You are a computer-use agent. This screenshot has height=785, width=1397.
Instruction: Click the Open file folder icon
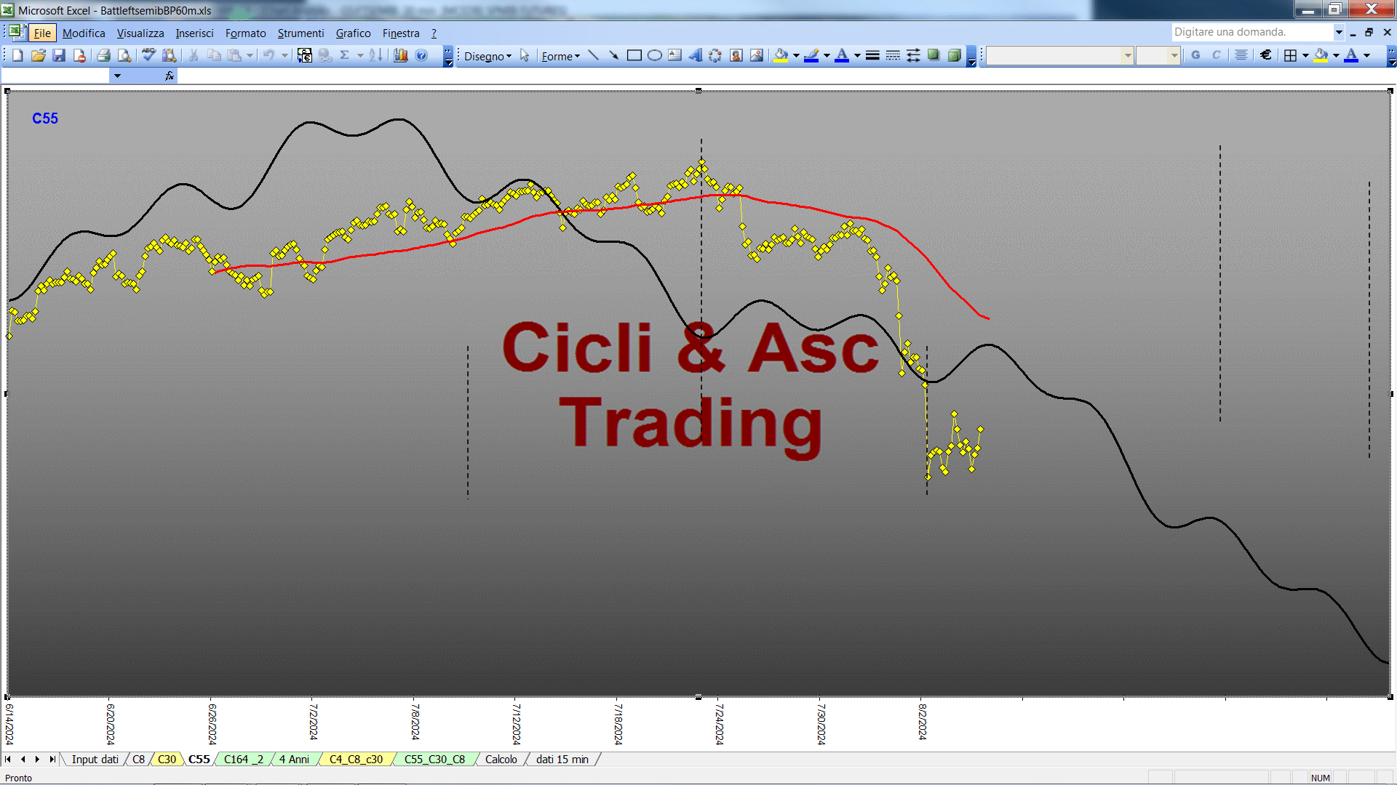click(39, 55)
